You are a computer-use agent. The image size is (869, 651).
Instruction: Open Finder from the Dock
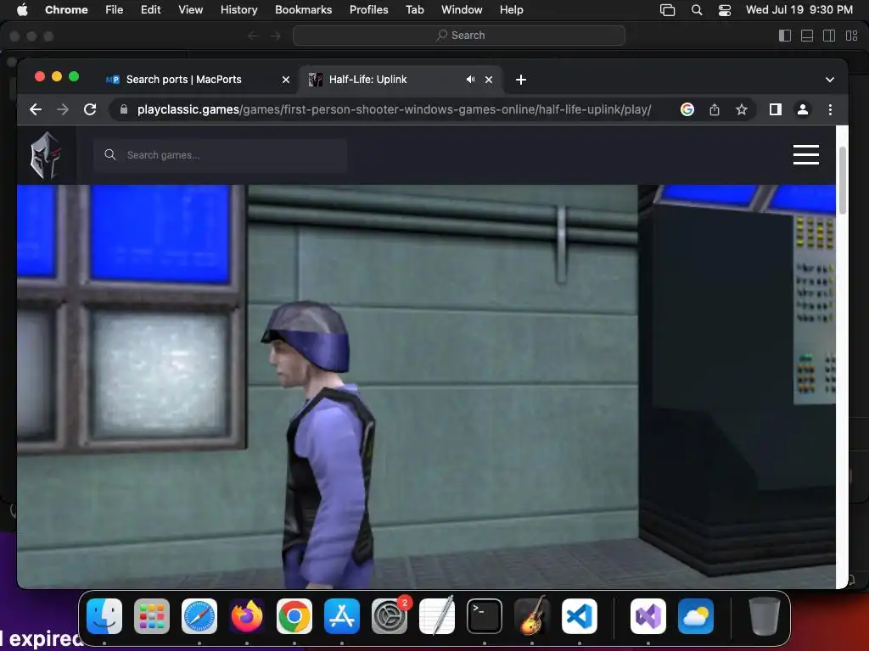tap(104, 615)
